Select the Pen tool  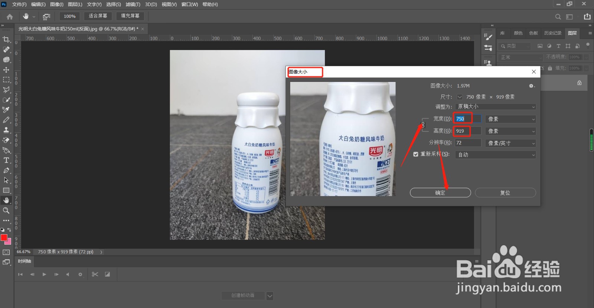6,170
